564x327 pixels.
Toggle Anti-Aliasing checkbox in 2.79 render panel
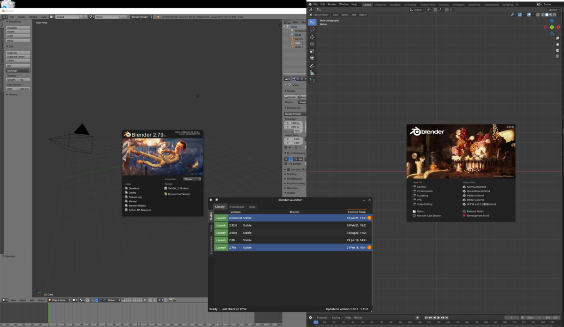pyautogui.click(x=289, y=153)
